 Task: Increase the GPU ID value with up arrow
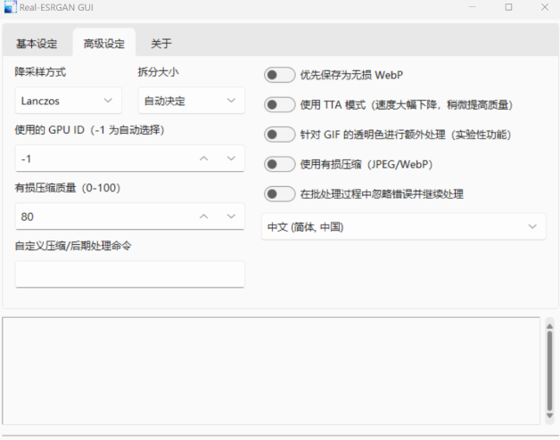pyautogui.click(x=203, y=159)
